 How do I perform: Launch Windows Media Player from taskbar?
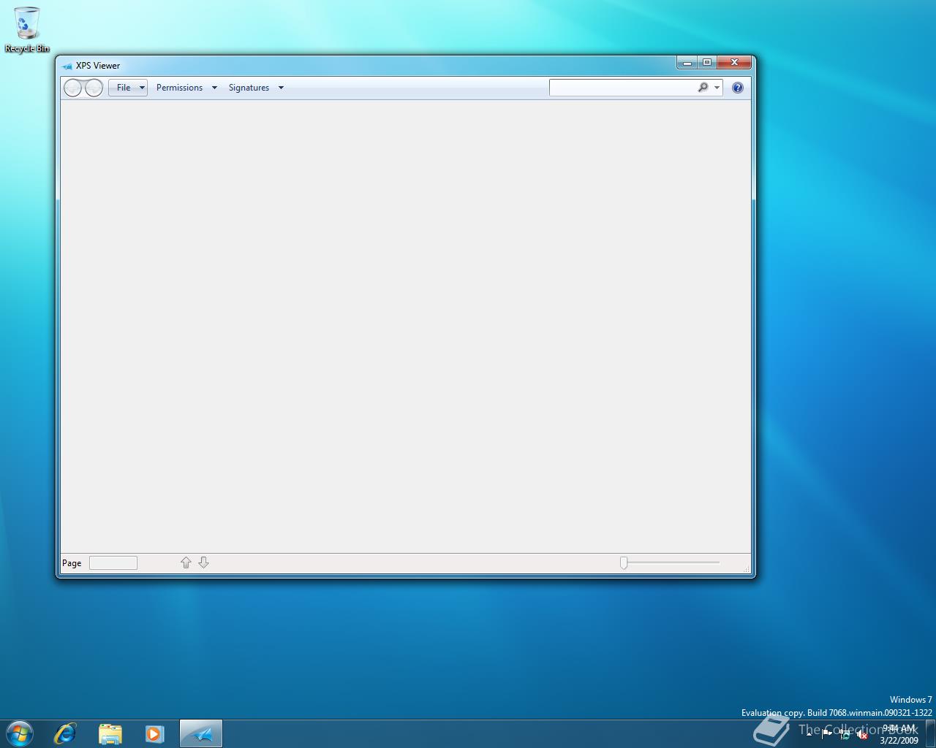pyautogui.click(x=154, y=733)
